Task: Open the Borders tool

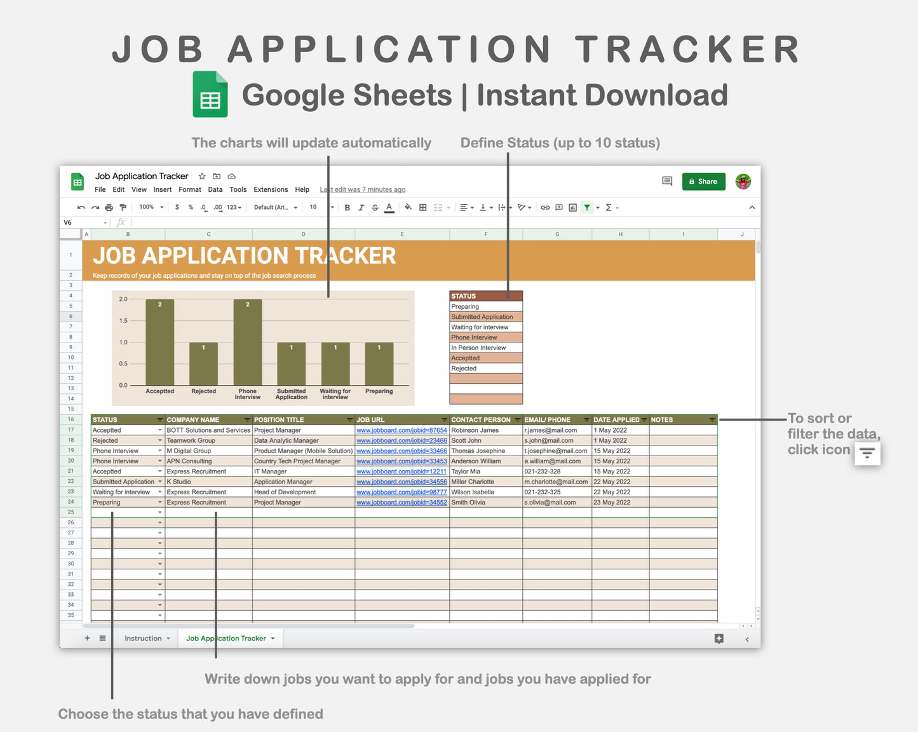Action: tap(422, 207)
